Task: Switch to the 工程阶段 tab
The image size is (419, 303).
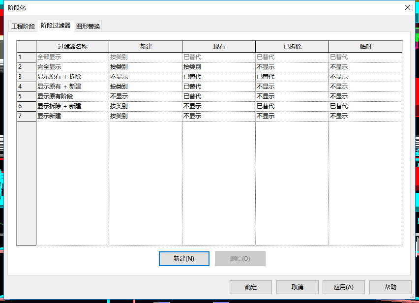Action: point(23,26)
